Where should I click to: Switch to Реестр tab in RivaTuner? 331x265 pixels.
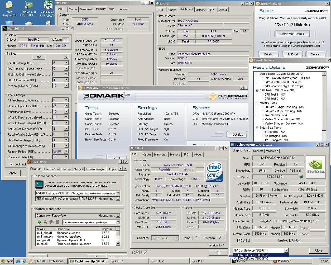[66, 169]
